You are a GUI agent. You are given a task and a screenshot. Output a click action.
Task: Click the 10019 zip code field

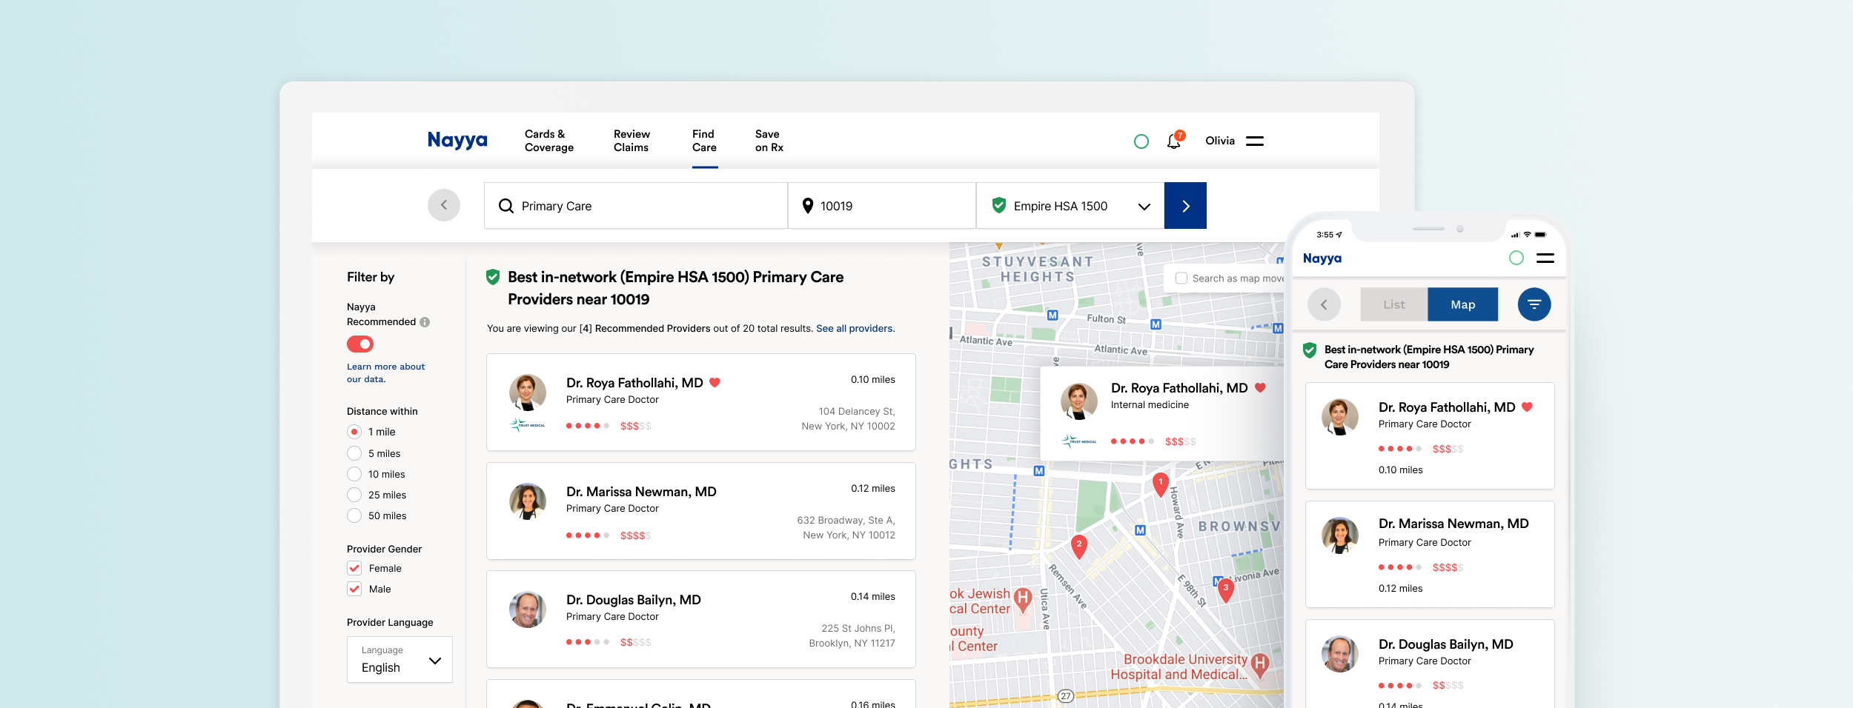click(882, 206)
